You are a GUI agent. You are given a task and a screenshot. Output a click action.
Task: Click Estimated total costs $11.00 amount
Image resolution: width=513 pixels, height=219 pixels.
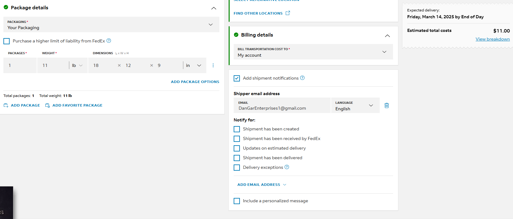tap(502, 31)
